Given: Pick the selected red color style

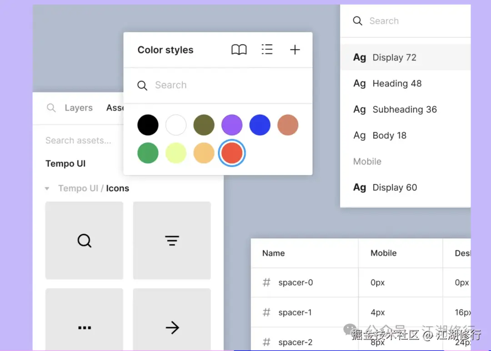Looking at the screenshot, I should (x=232, y=153).
